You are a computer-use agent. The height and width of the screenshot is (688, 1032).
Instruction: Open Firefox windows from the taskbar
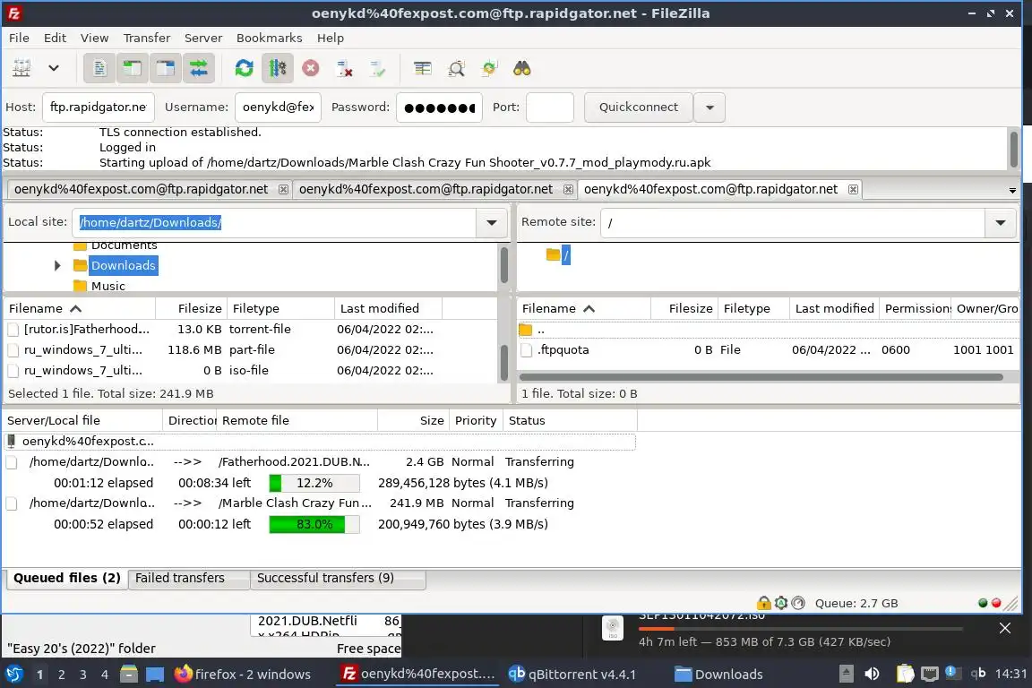(242, 675)
